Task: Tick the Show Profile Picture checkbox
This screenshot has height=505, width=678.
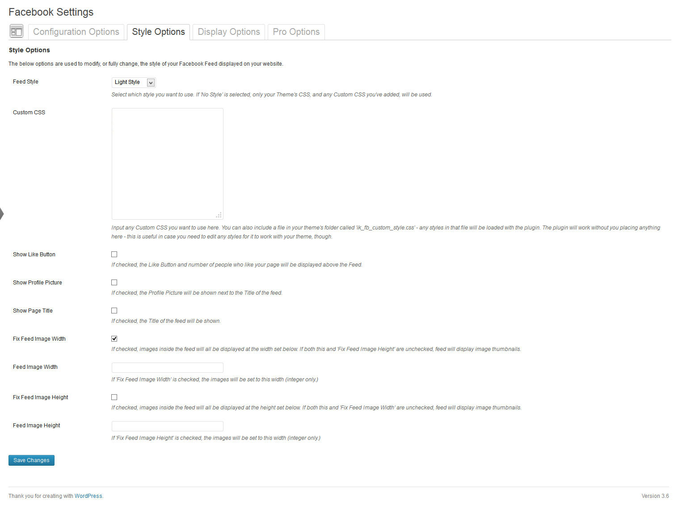Action: coord(114,283)
